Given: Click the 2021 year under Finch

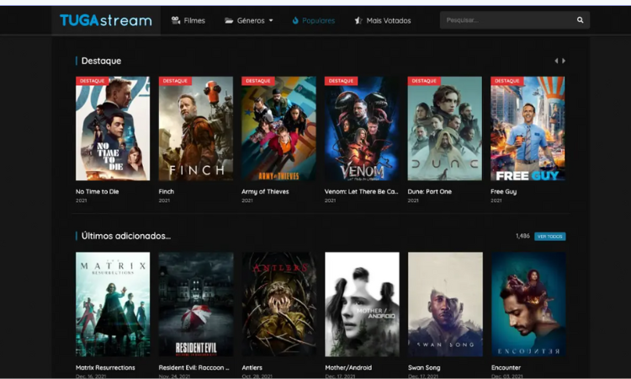Looking at the screenshot, I should (x=164, y=200).
